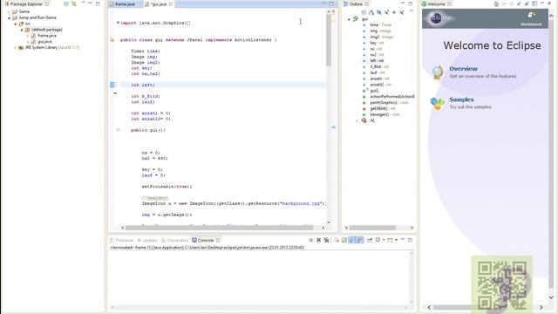Click Remove All Terminated Launches icon

click(326, 241)
